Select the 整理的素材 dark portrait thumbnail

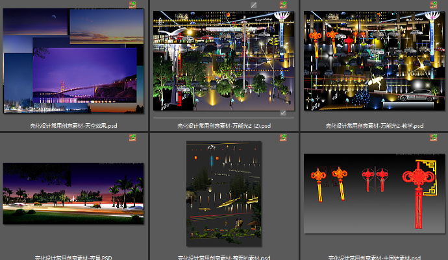pos(224,193)
